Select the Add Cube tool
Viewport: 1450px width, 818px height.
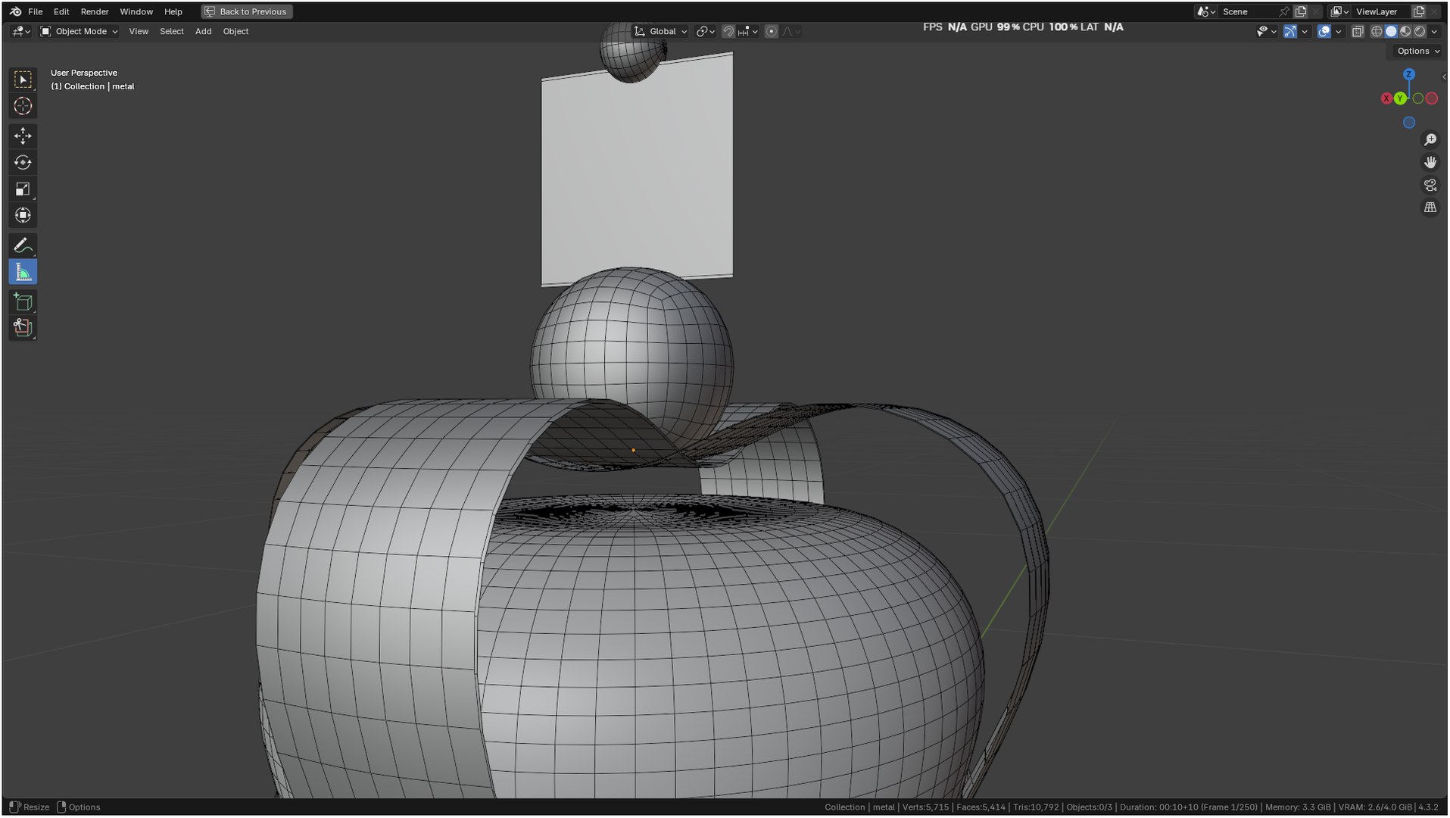[23, 302]
